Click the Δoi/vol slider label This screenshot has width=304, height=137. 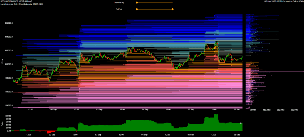(119, 9)
